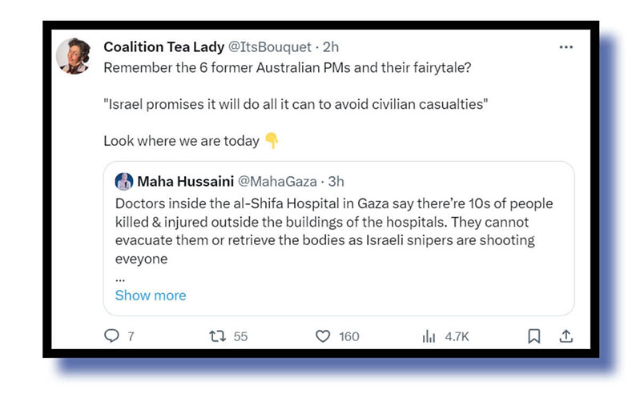
Task: Open the quoted al-Shifa Hospital tweet text
Action: [333, 231]
